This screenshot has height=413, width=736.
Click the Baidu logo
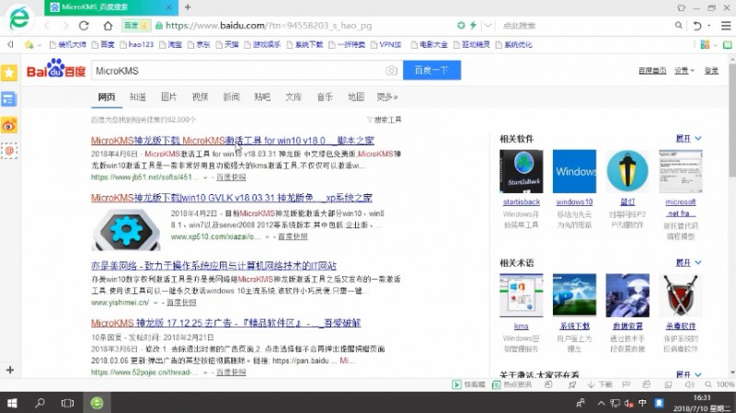pos(56,68)
